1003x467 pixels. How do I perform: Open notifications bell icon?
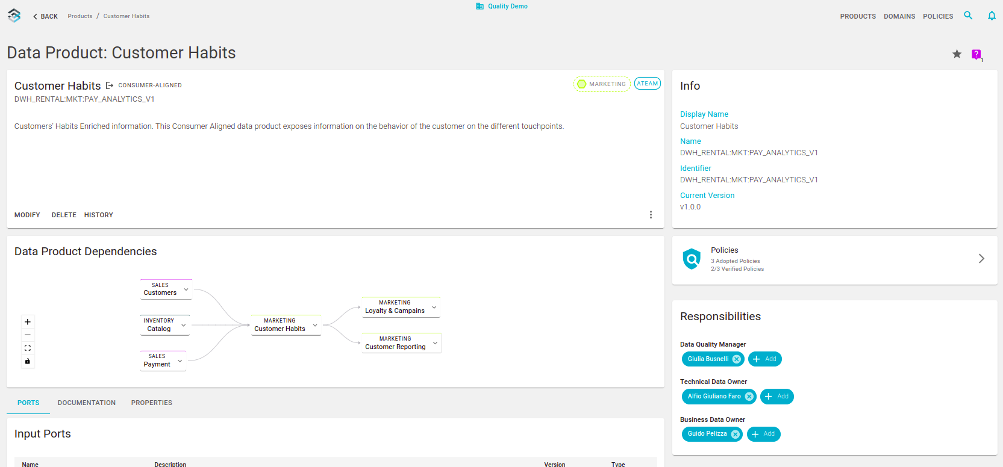992,16
